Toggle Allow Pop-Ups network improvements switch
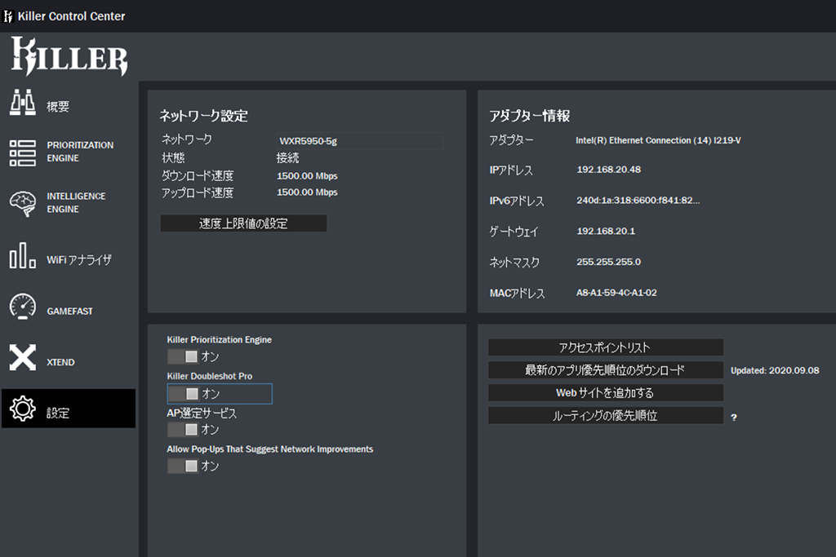The image size is (836, 557). point(183,466)
